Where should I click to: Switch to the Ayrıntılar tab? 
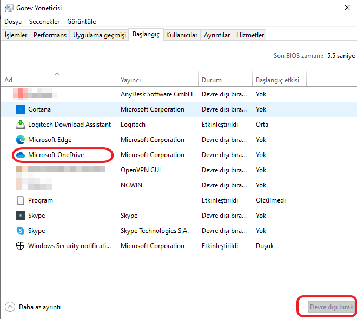click(217, 35)
